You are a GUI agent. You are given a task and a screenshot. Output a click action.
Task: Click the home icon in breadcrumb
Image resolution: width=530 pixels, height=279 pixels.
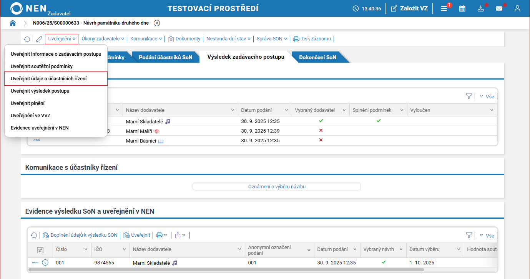tap(13, 23)
